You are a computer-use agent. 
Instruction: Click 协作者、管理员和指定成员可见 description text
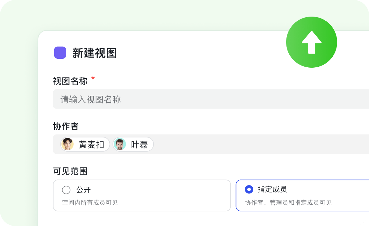(288, 203)
